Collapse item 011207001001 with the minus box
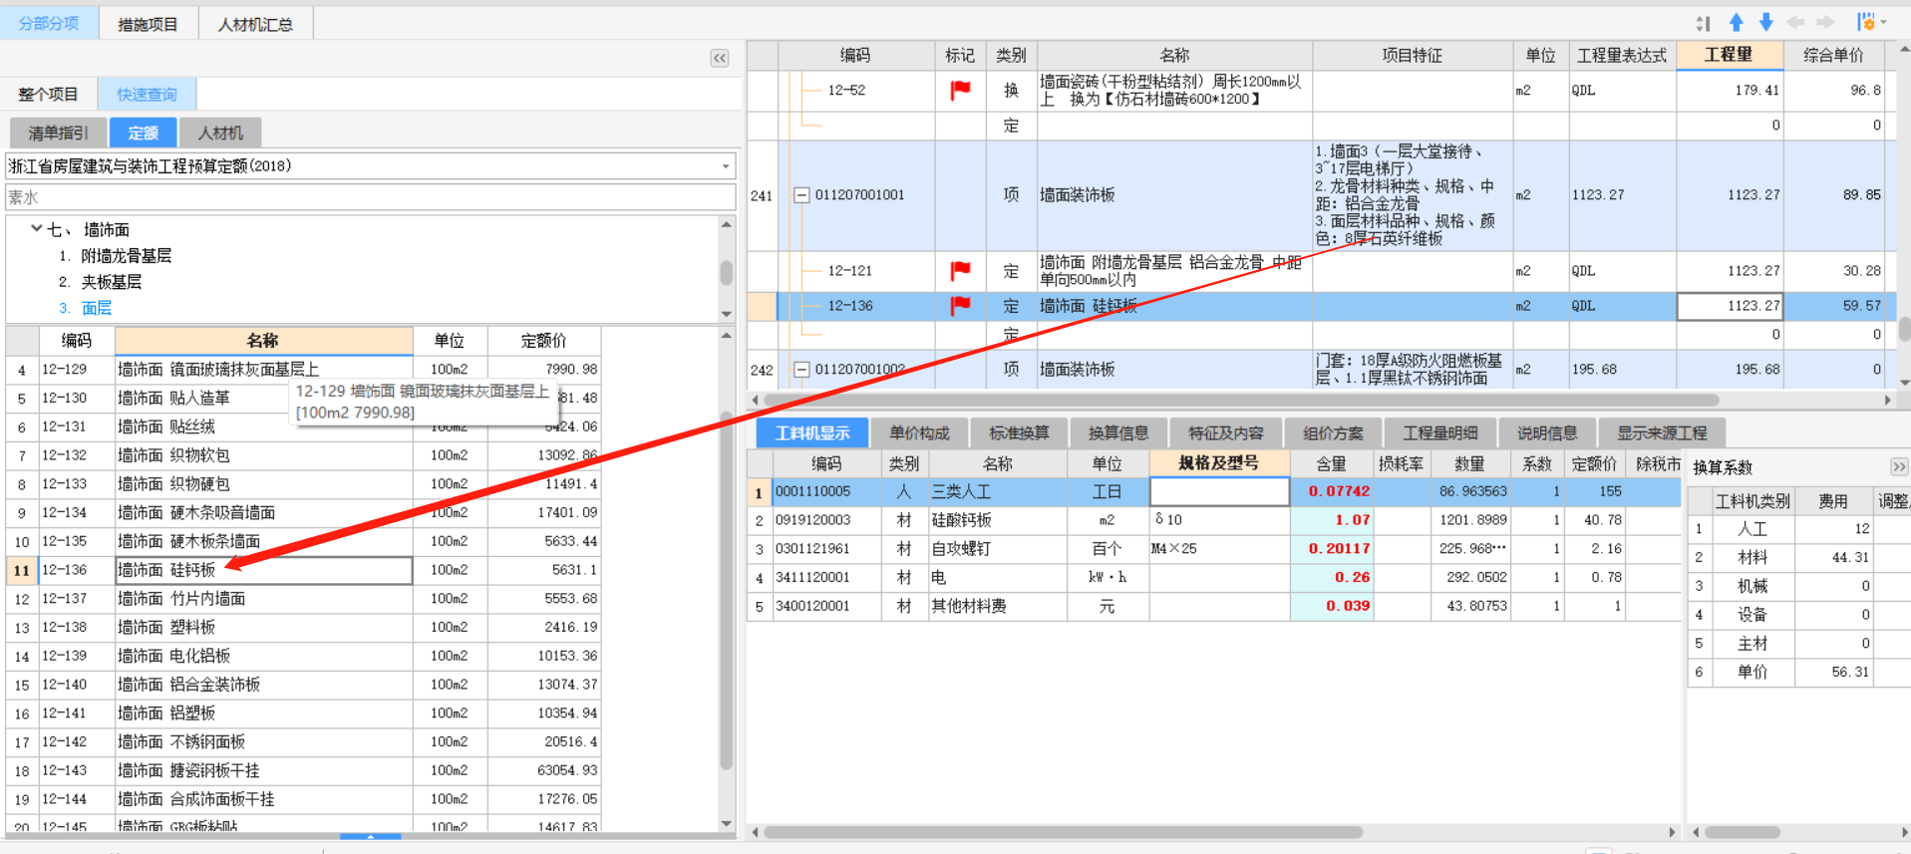Viewport: 1911px width, 854px height. point(801,195)
